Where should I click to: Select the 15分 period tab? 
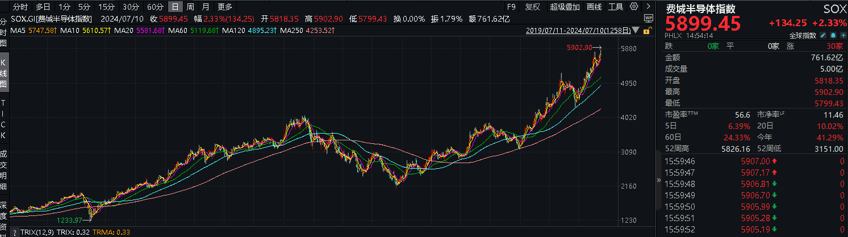[x=106, y=7]
